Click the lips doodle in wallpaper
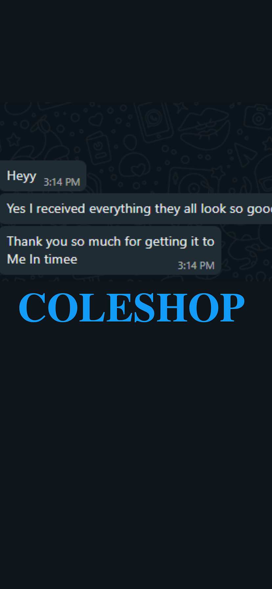This screenshot has width=272, height=589. 205,128
